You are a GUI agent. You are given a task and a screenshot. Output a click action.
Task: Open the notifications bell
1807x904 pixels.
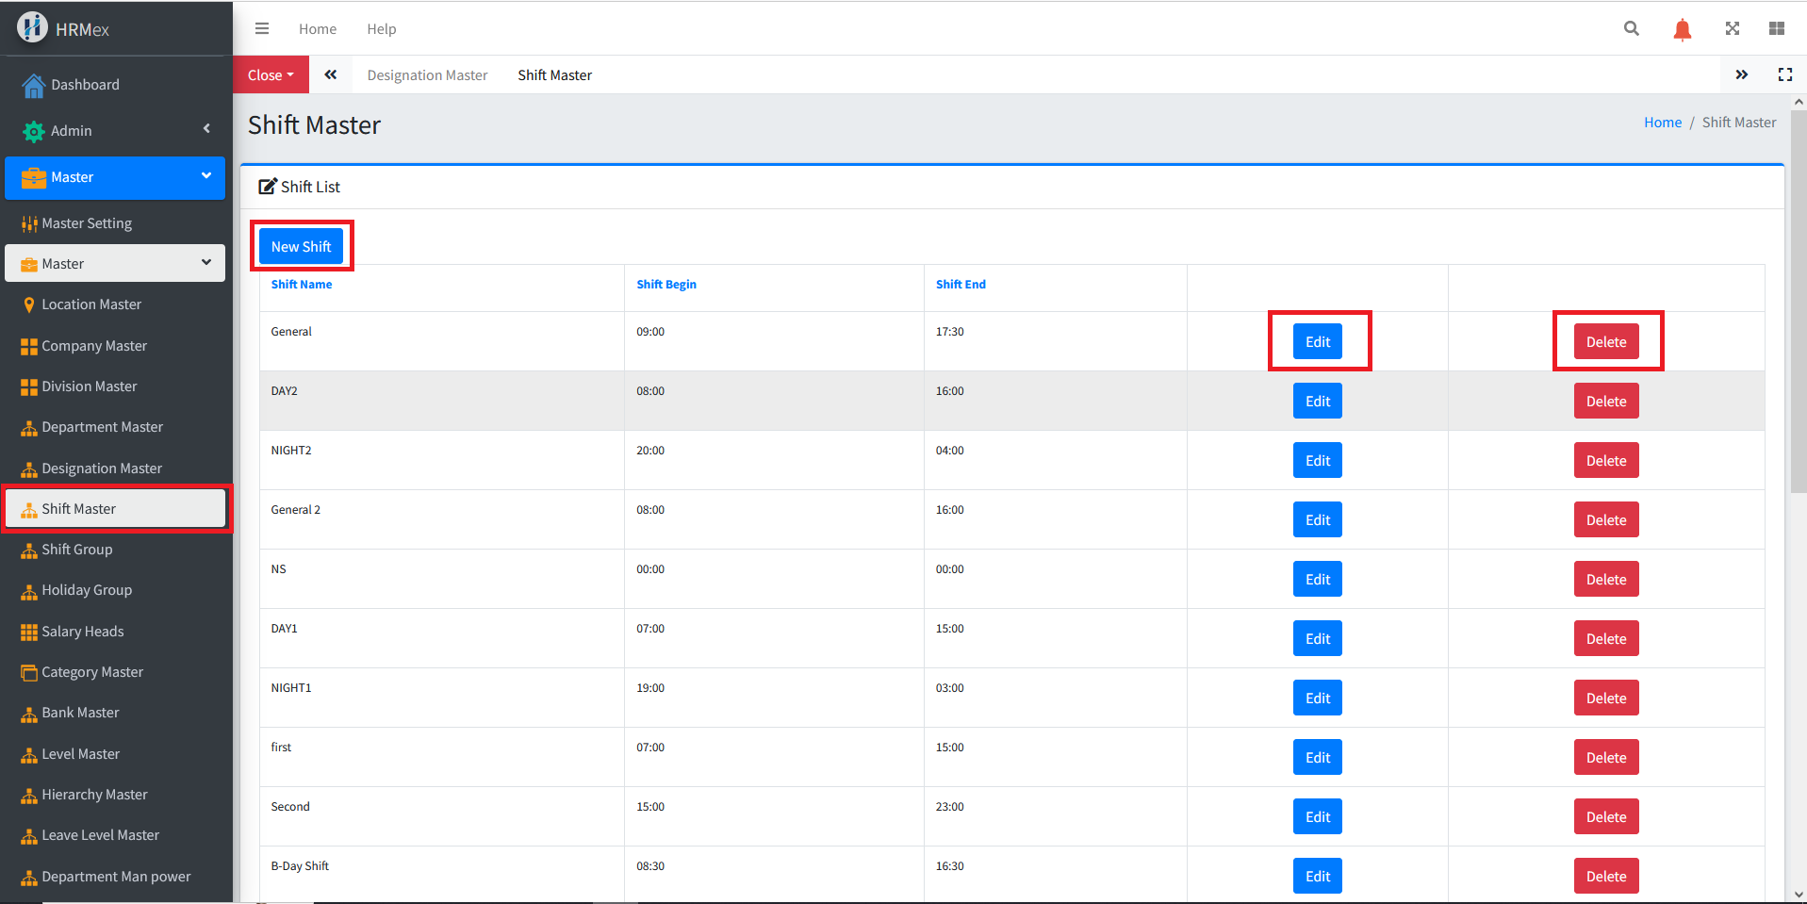click(1682, 29)
